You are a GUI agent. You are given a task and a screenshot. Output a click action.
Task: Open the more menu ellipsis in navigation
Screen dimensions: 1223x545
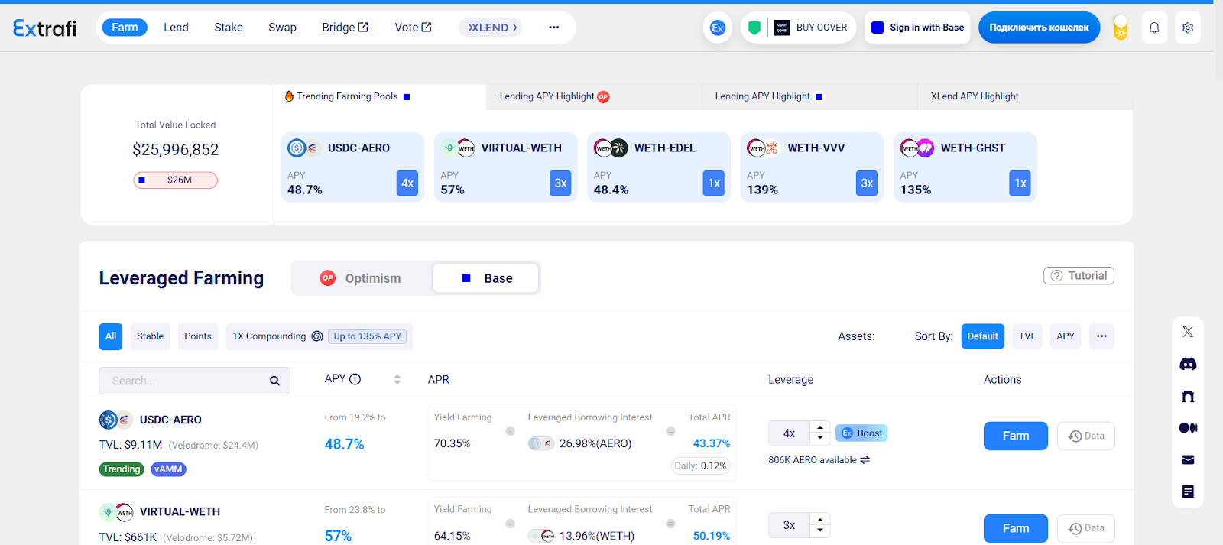pyautogui.click(x=553, y=28)
